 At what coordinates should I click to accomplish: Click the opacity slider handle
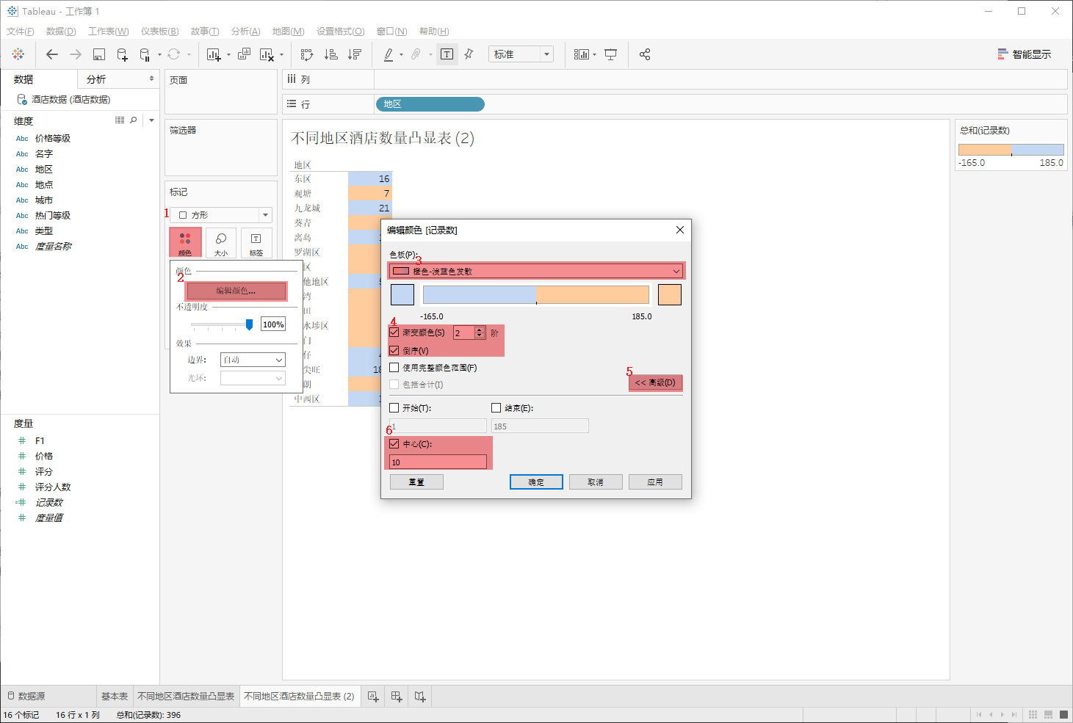tap(250, 324)
